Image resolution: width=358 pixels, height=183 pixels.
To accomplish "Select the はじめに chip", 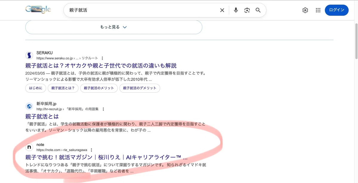I will (36, 88).
